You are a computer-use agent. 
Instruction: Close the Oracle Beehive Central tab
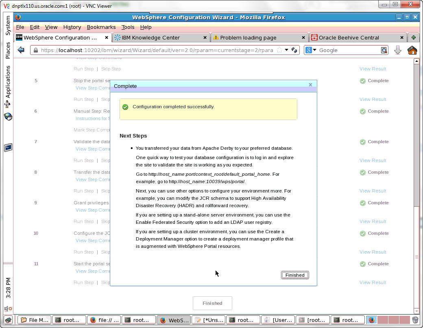[402, 38]
